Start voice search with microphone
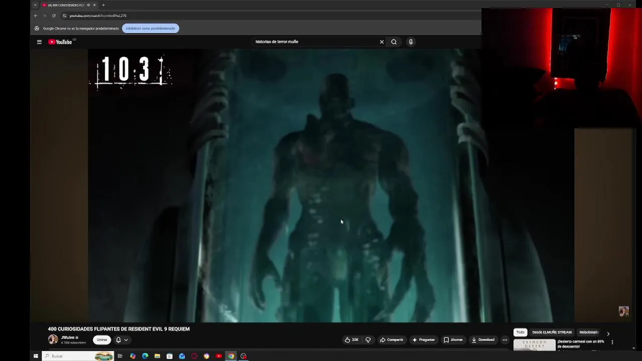 click(411, 42)
